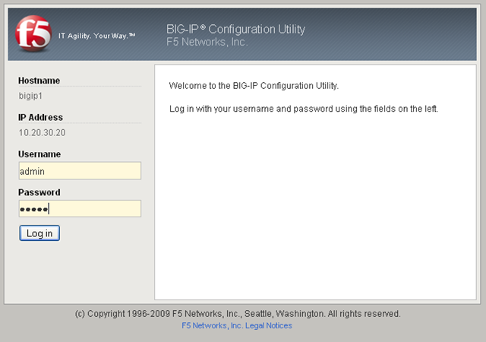Click the Username input field
This screenshot has height=342, width=486.
[80, 171]
